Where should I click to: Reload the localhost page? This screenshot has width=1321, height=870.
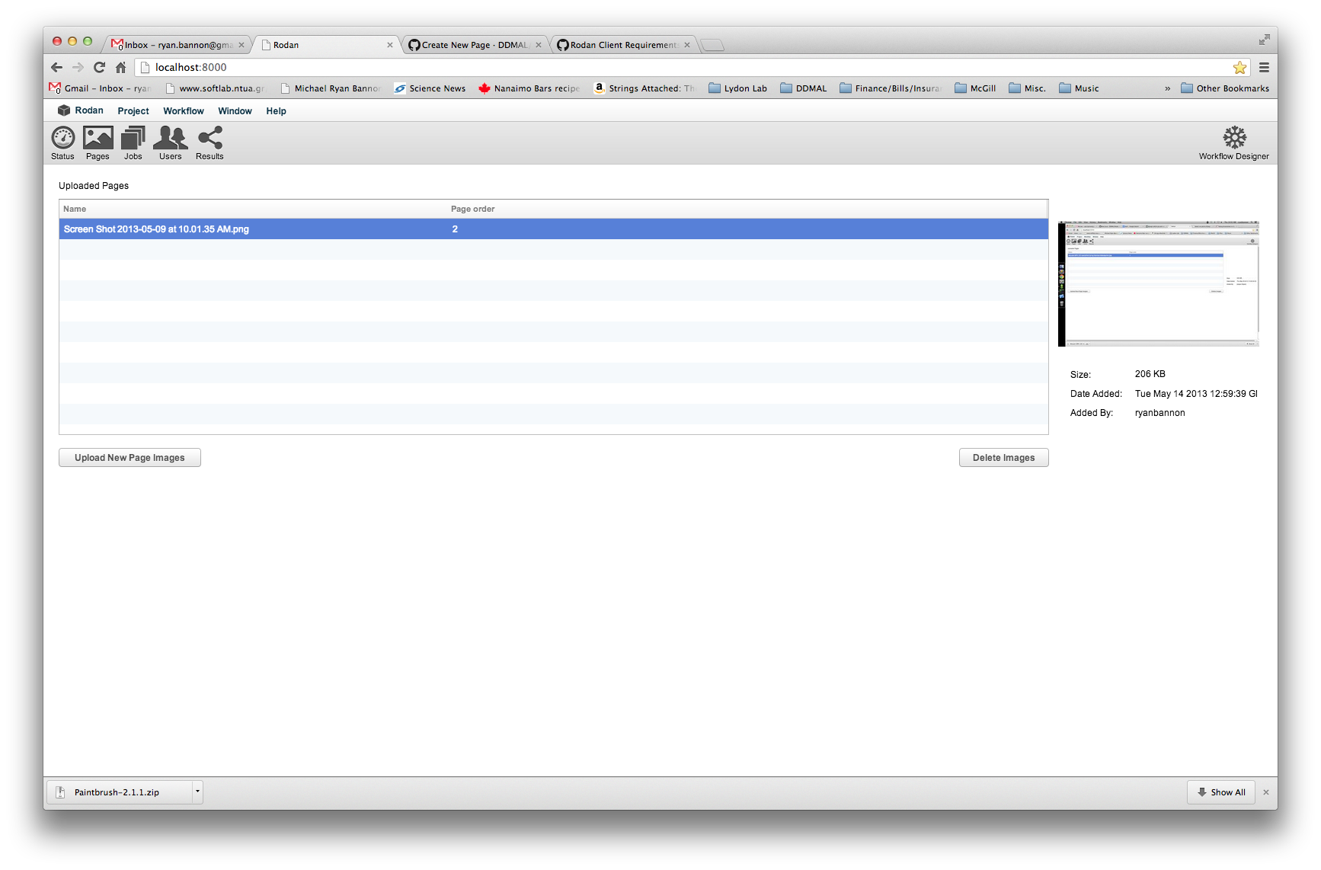tap(99, 67)
